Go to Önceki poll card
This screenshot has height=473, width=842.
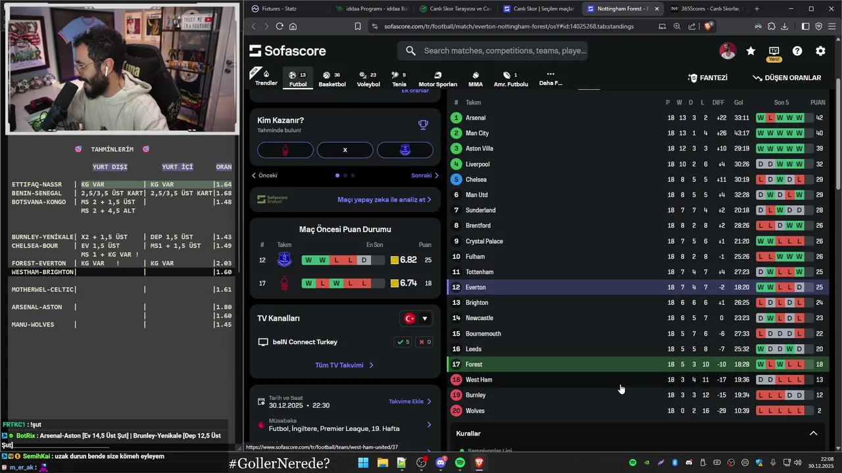pyautogui.click(x=264, y=175)
